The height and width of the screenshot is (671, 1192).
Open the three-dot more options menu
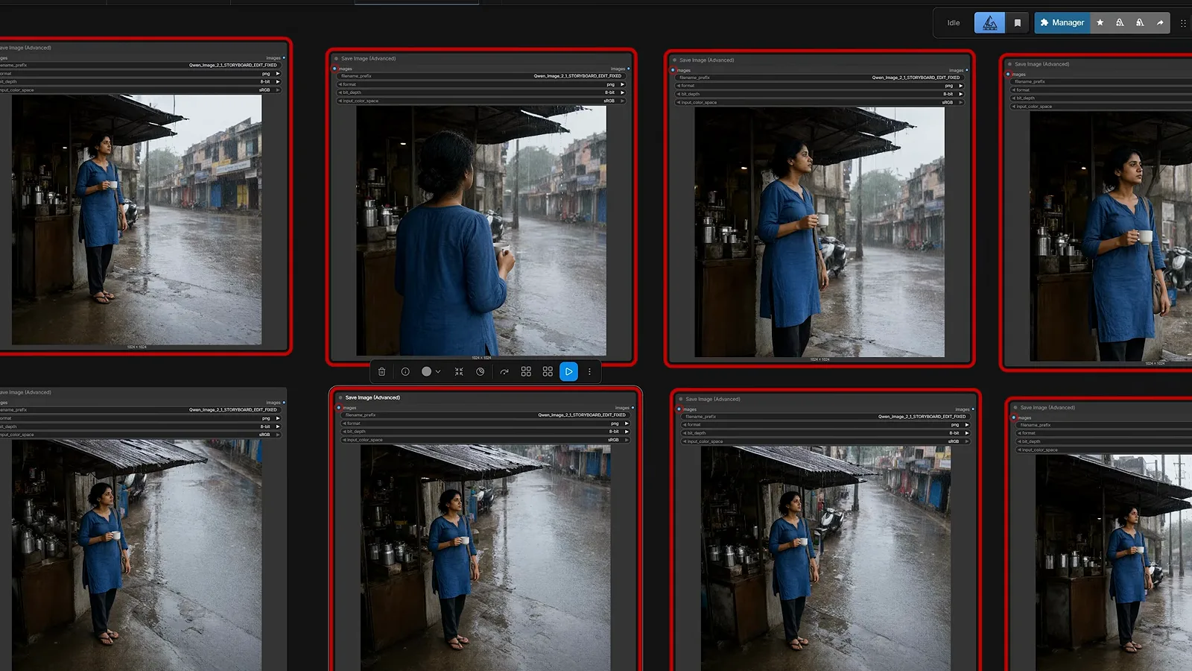[x=589, y=371]
